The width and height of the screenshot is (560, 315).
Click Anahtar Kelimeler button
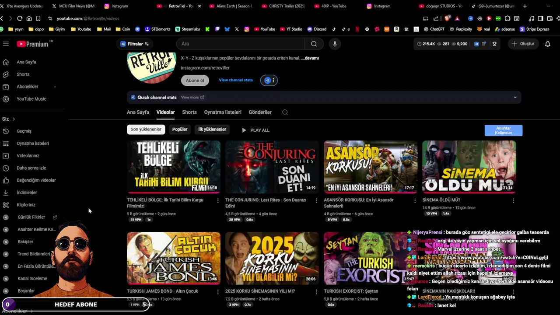click(503, 130)
